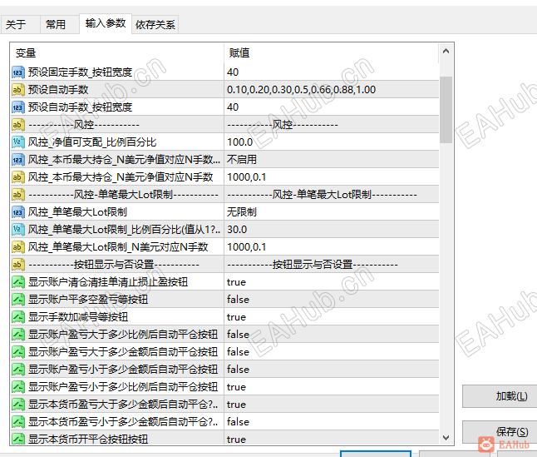The width and height of the screenshot is (537, 457).
Task: Click the bool icon beside 显示账户清仓清挂单清止损止盈按钮
Action: (17, 282)
